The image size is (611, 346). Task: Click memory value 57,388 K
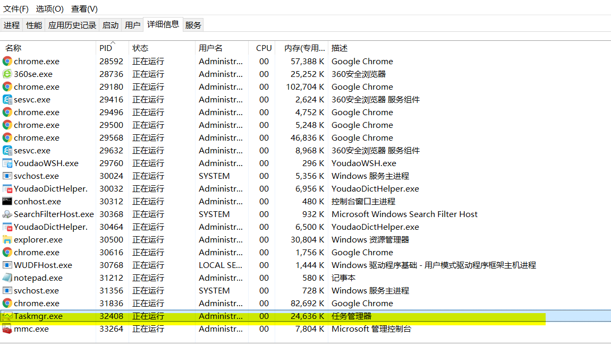pos(308,61)
